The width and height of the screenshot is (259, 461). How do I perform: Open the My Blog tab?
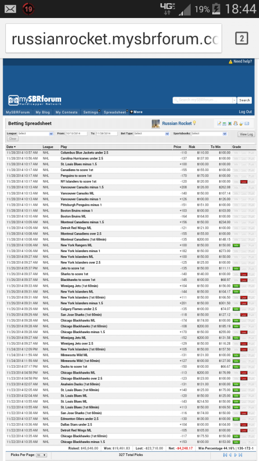coord(43,112)
